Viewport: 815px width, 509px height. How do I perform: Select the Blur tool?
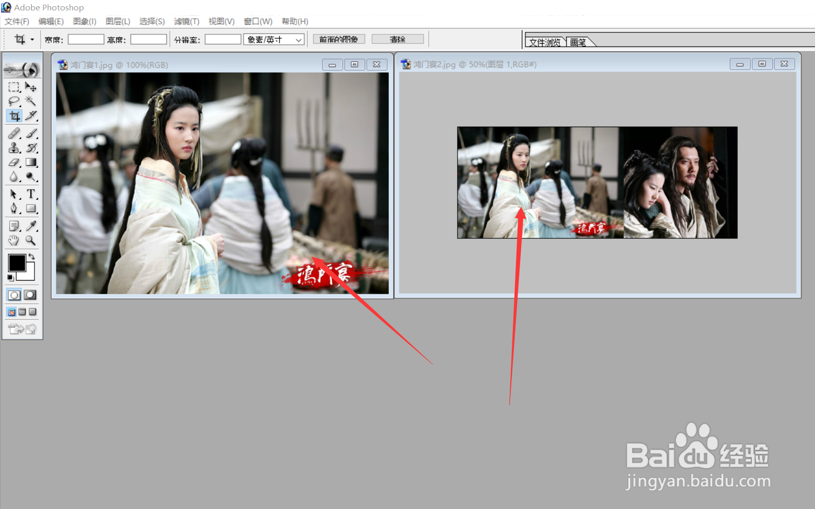pyautogui.click(x=14, y=177)
